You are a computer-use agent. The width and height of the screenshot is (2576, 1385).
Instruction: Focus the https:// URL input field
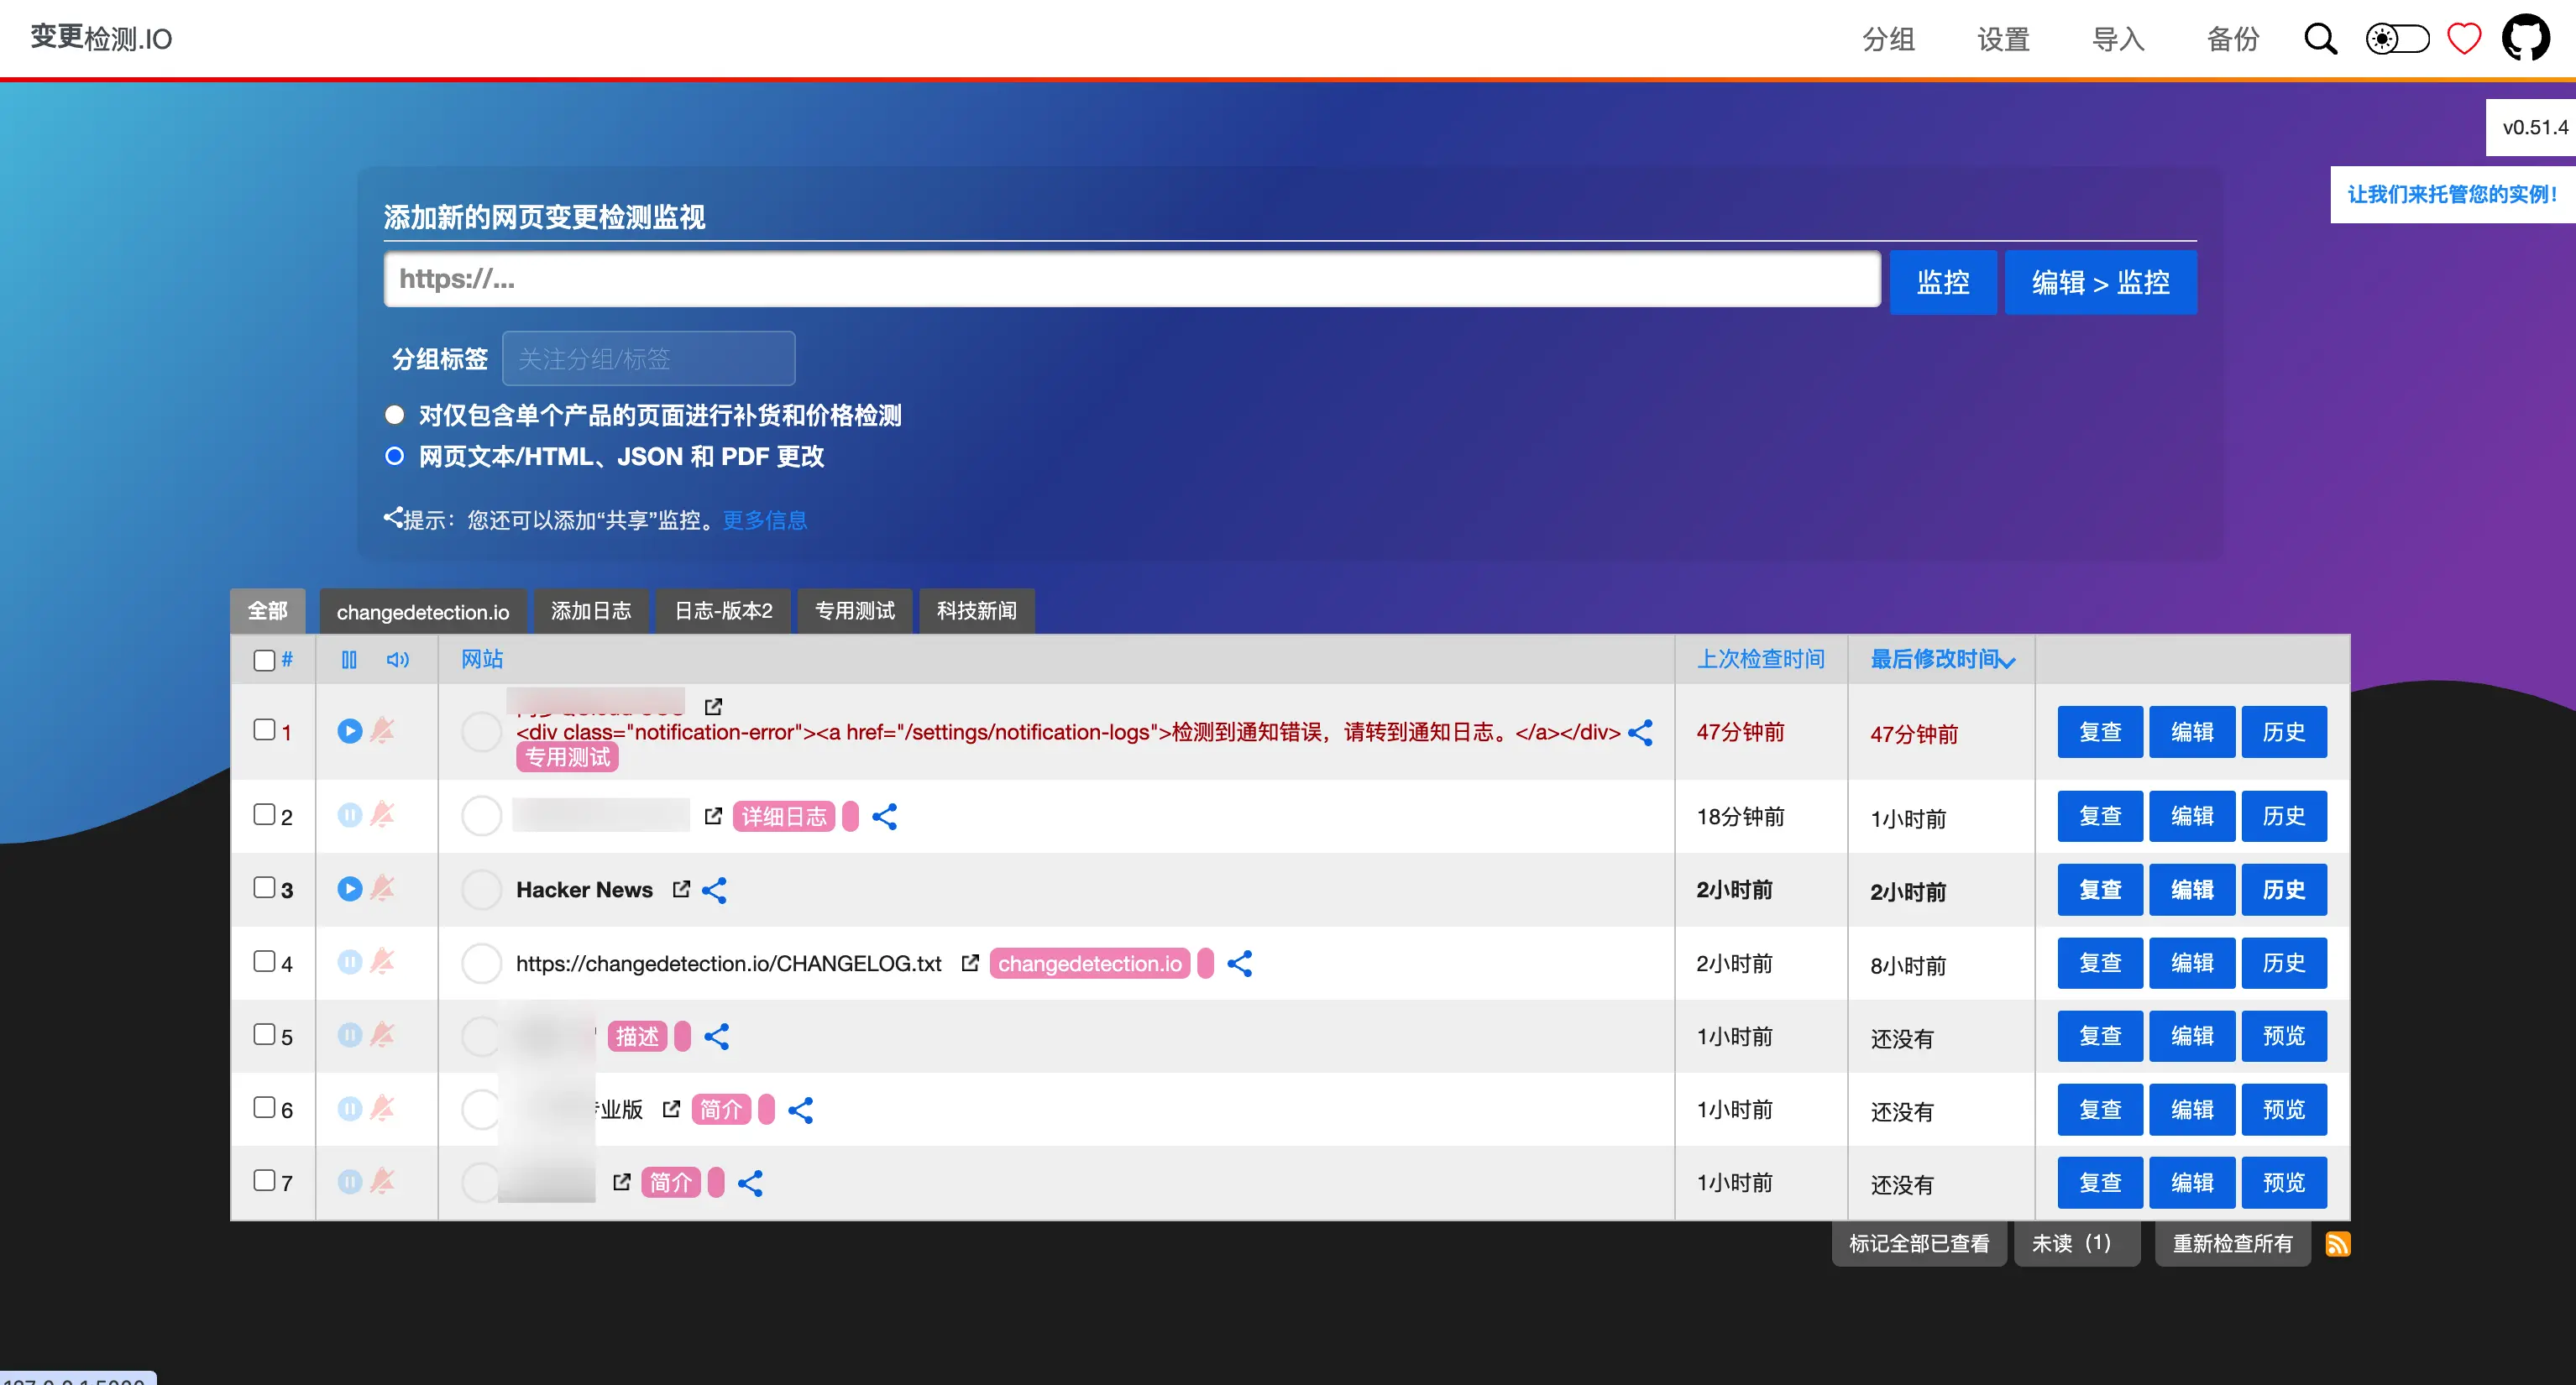click(1132, 279)
